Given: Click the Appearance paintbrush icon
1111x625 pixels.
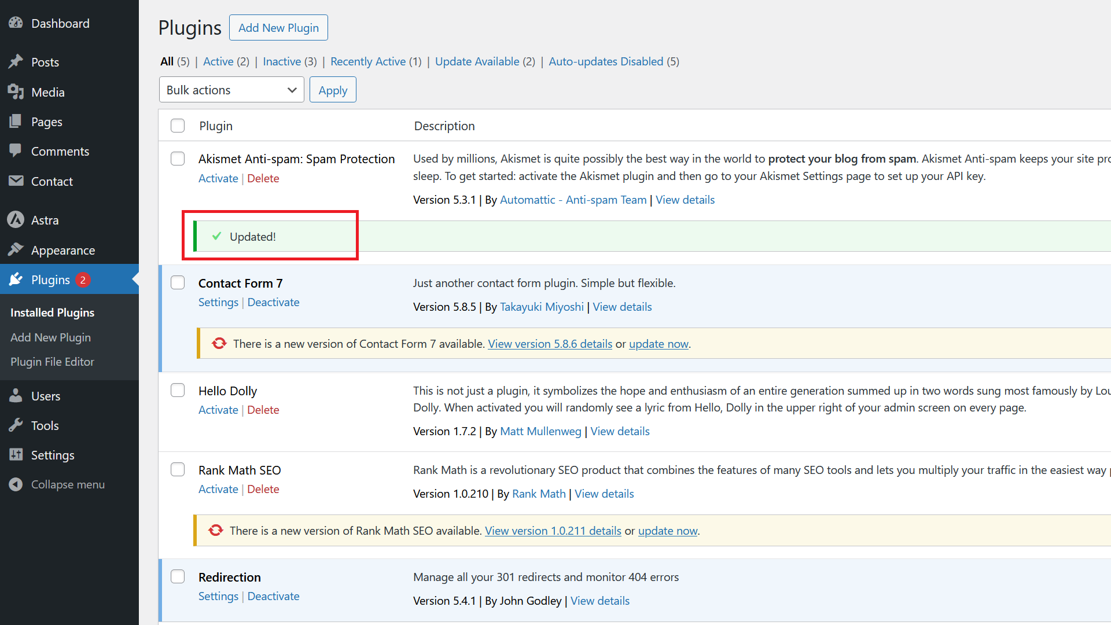Looking at the screenshot, I should click(x=16, y=250).
